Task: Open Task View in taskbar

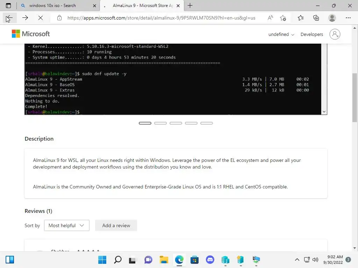Action: (132, 260)
